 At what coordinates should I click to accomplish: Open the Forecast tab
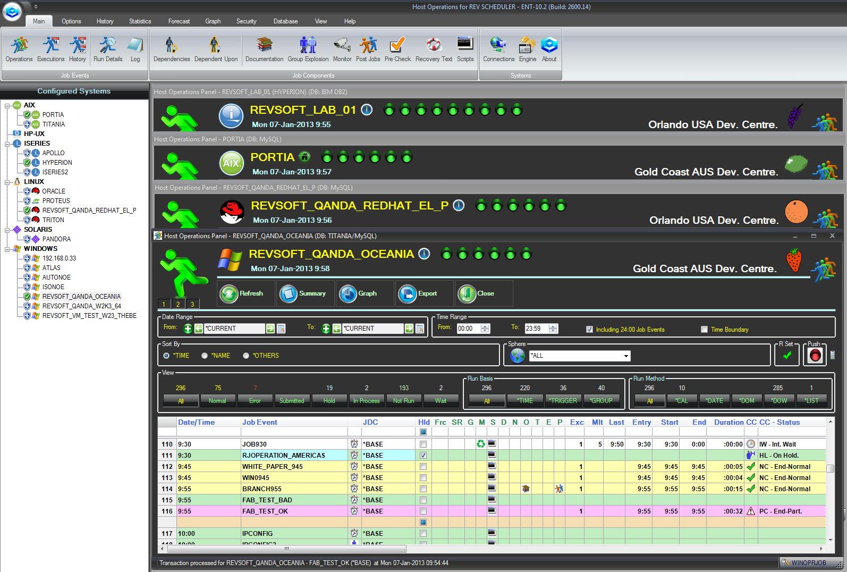[x=179, y=21]
